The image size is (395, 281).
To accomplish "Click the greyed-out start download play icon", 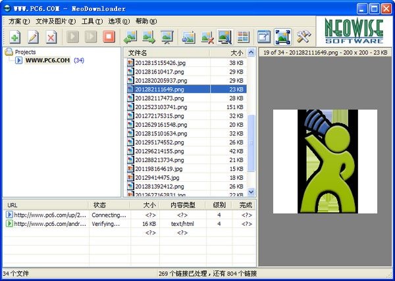I will [x=72, y=37].
